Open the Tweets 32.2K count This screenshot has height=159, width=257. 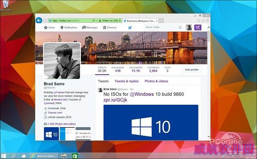(102, 70)
